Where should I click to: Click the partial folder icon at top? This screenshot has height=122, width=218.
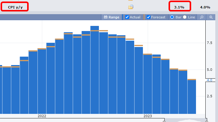[131, 1]
